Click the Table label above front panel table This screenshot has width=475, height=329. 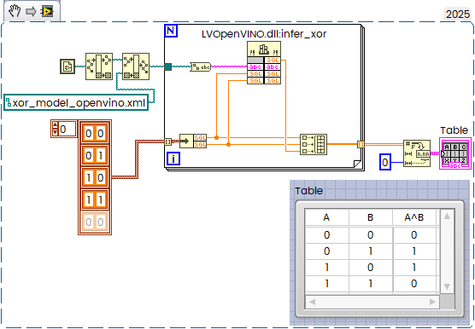click(x=309, y=191)
